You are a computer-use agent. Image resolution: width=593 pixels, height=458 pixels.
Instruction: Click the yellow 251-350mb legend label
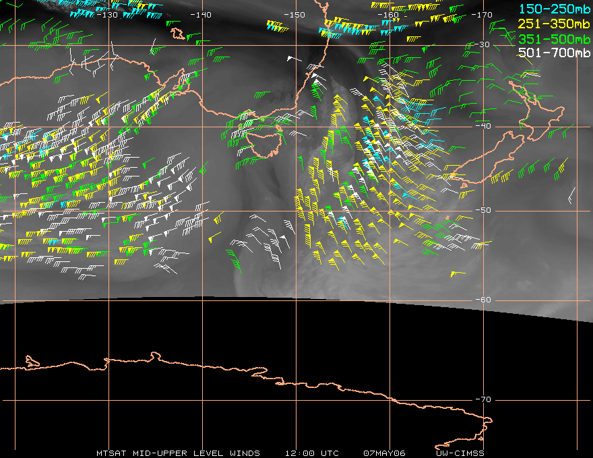[555, 24]
